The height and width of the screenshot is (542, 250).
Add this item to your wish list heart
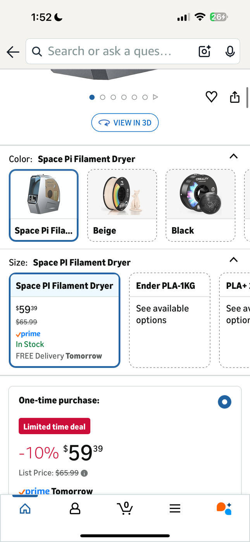tap(211, 97)
